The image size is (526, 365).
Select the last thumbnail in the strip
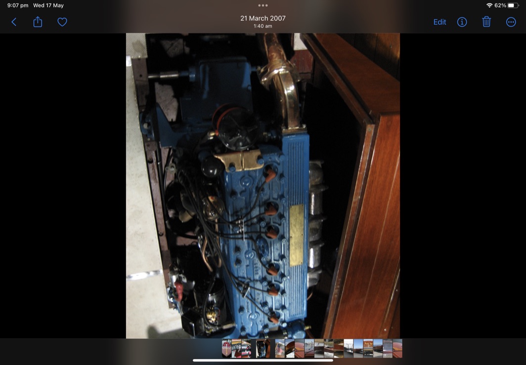pyautogui.click(x=397, y=349)
